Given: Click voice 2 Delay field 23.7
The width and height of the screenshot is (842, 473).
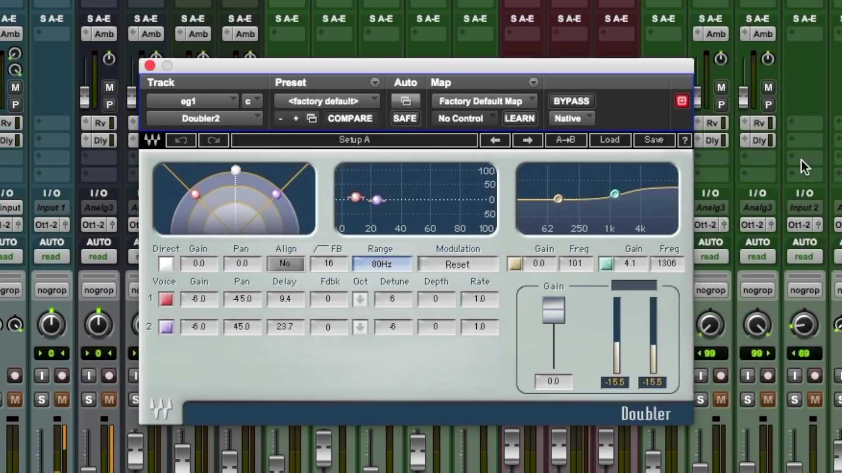Looking at the screenshot, I should click(285, 327).
